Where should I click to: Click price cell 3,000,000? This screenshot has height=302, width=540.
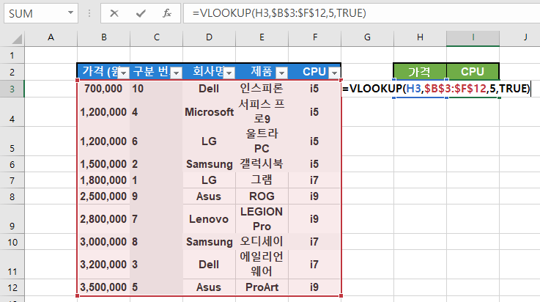point(103,242)
